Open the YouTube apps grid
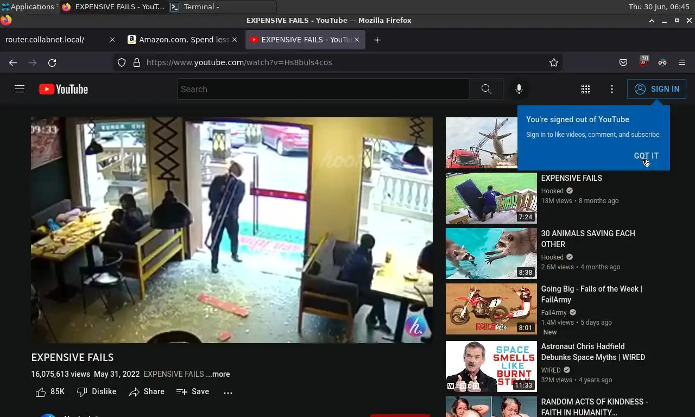 click(586, 89)
